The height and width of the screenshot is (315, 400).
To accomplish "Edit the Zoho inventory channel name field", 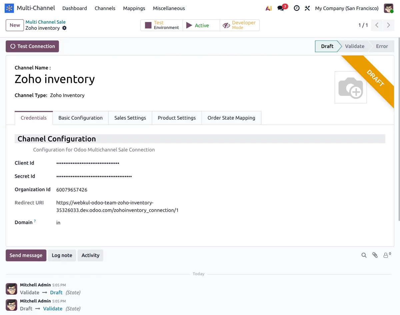I will click(x=55, y=79).
